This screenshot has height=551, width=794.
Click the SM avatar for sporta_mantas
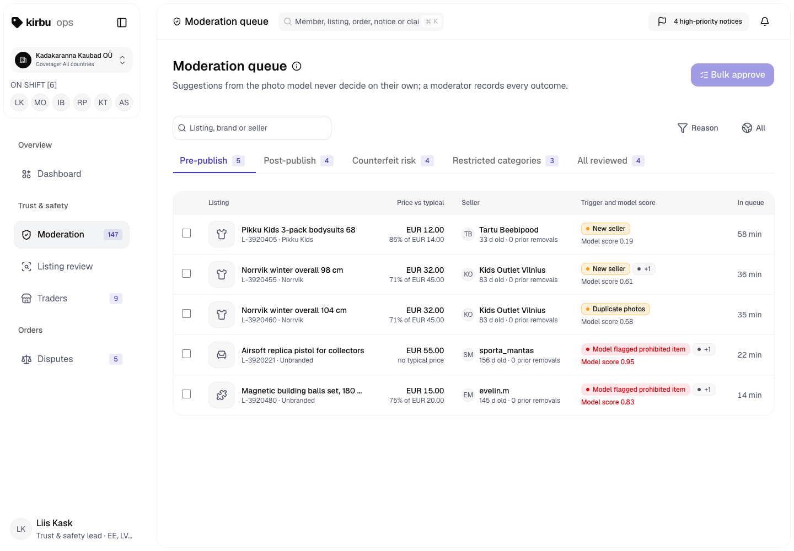coord(468,355)
